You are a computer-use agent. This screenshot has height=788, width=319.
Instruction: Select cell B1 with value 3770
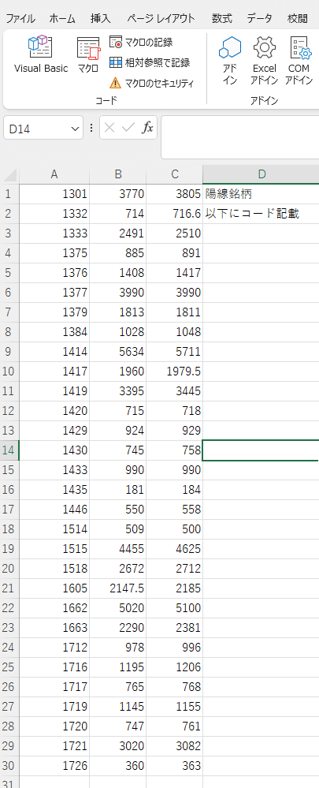tap(118, 193)
